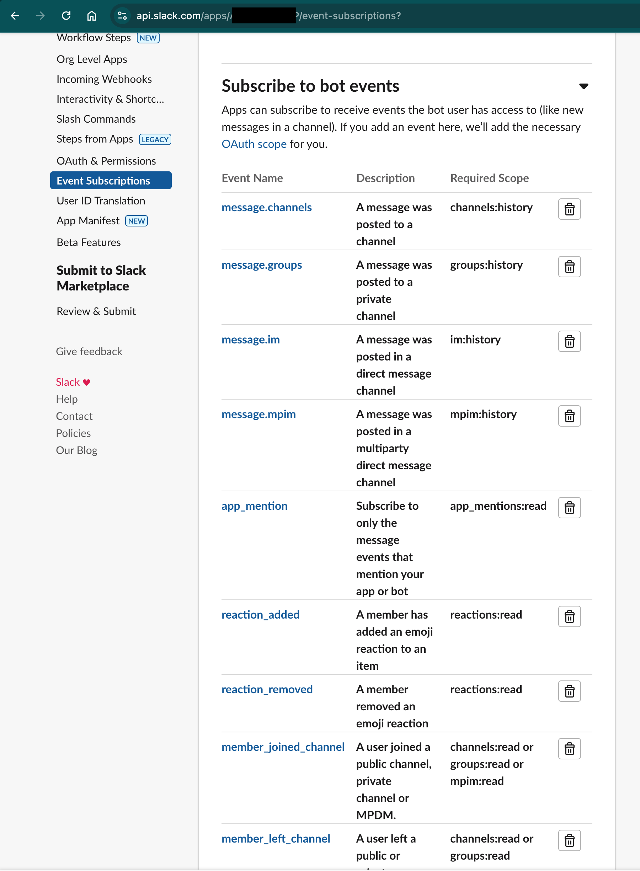Open the Incoming Webhooks page
640x871 pixels.
coord(104,79)
